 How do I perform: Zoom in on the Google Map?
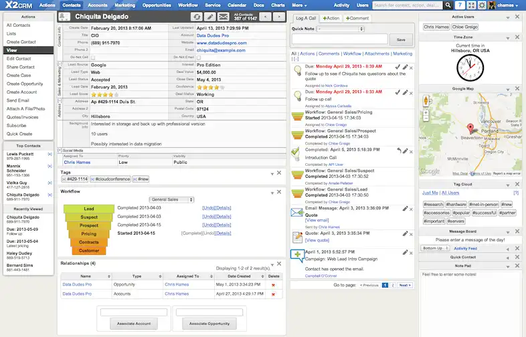[426, 113]
